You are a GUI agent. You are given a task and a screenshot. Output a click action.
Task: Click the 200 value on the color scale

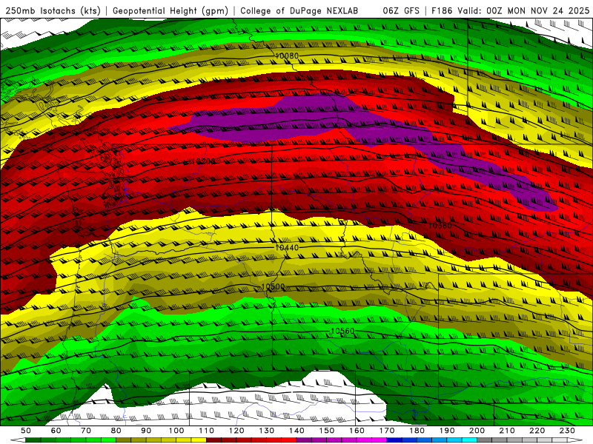coord(477,431)
